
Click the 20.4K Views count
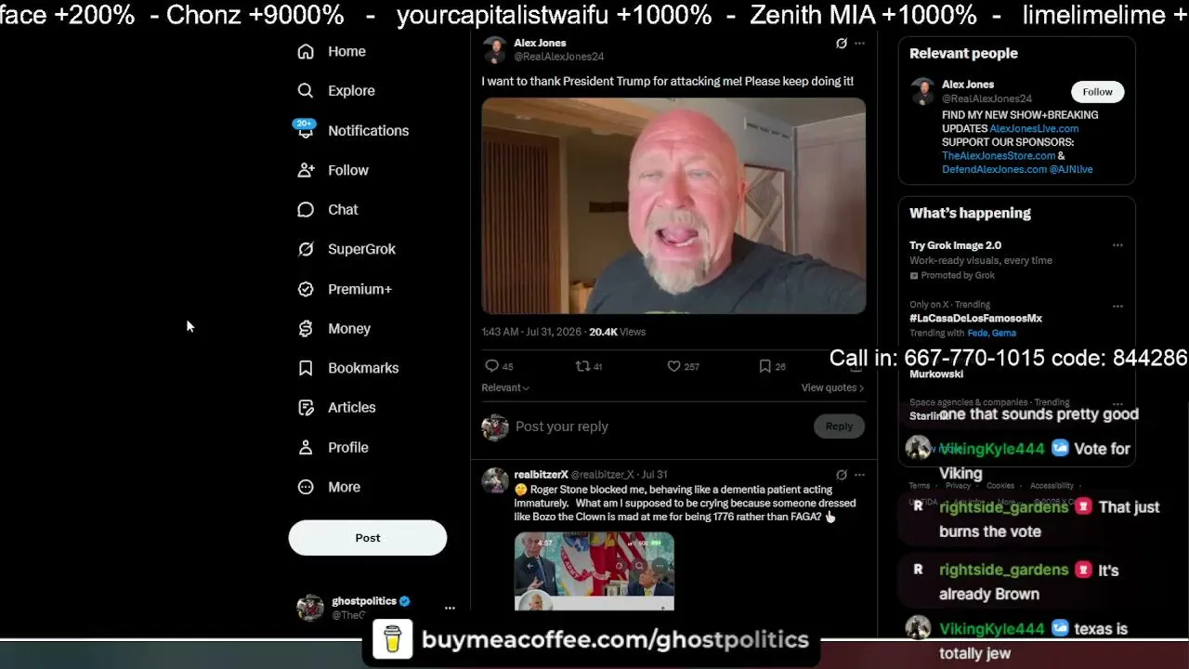[617, 332]
